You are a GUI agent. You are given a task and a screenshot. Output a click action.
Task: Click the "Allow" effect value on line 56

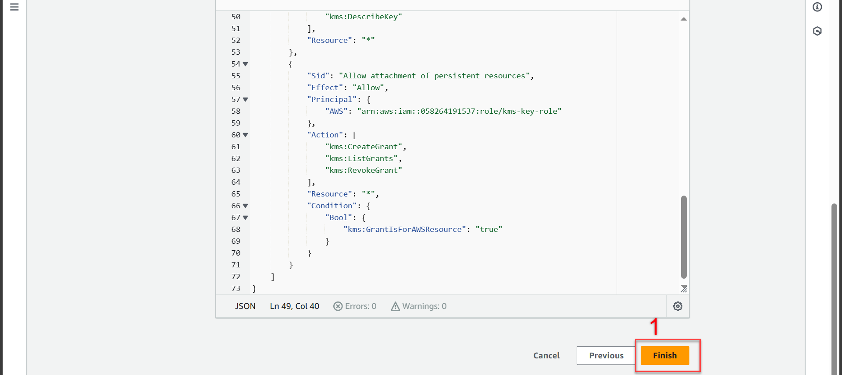point(368,88)
